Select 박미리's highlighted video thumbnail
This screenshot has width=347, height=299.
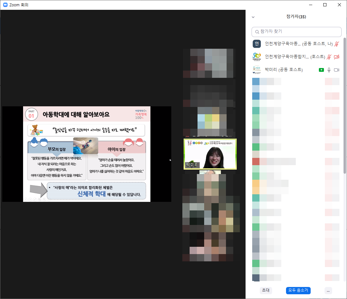tap(210, 154)
